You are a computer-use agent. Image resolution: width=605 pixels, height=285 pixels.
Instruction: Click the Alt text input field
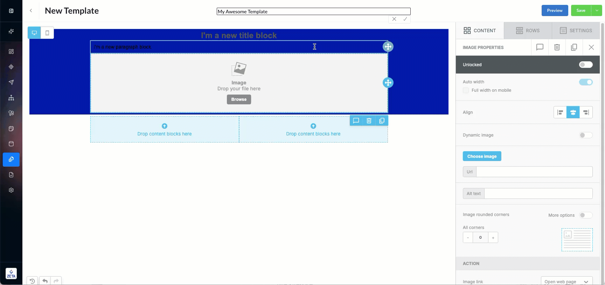tap(538, 194)
